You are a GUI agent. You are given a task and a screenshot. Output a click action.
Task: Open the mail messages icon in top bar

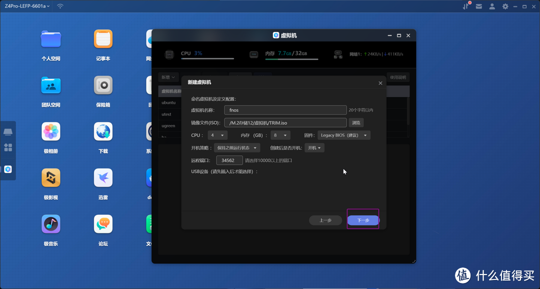click(479, 6)
